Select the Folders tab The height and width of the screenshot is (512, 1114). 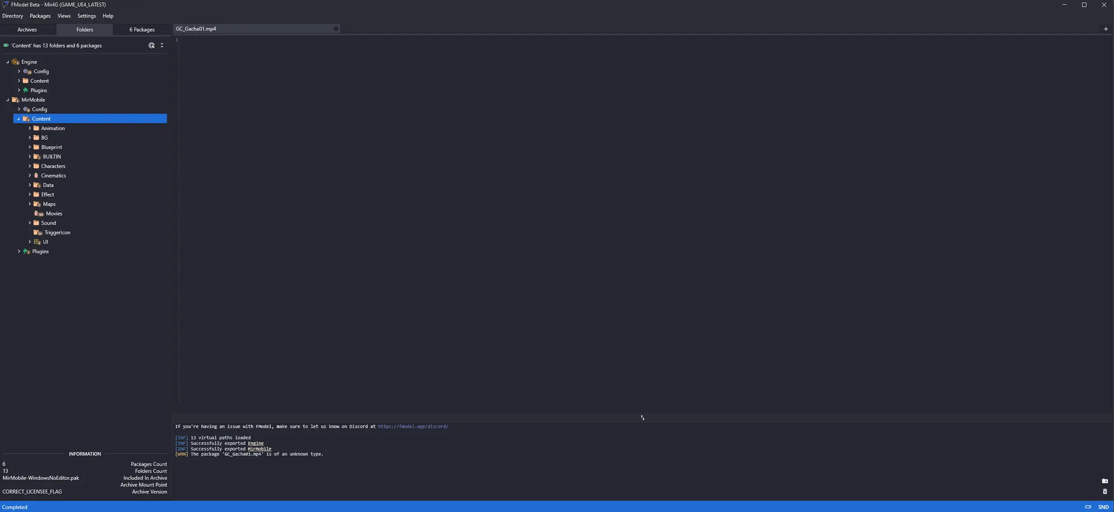[85, 29]
